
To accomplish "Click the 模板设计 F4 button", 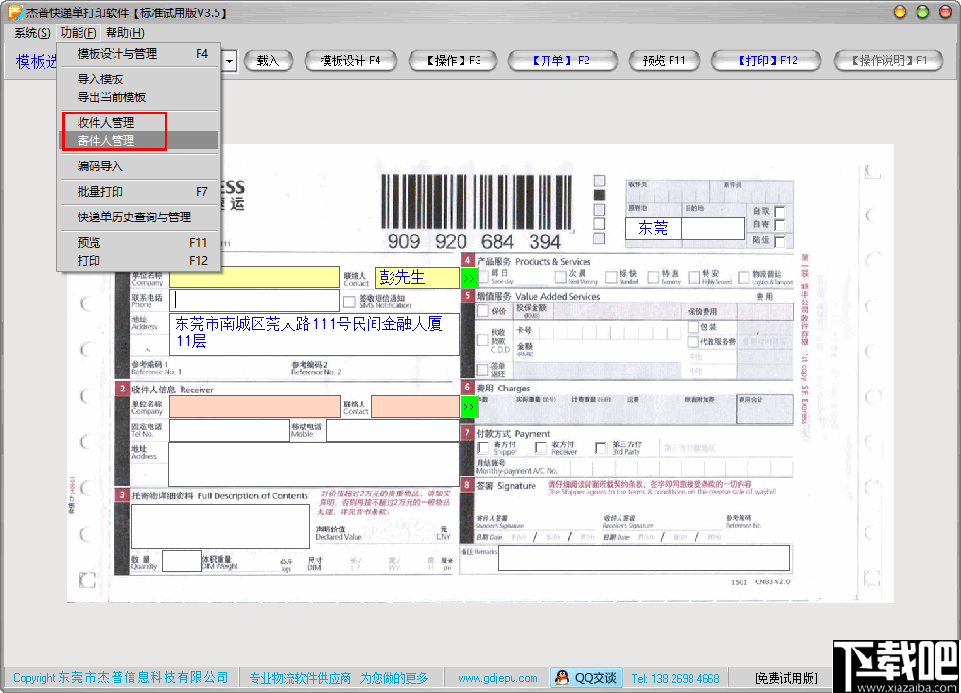I will [351, 61].
